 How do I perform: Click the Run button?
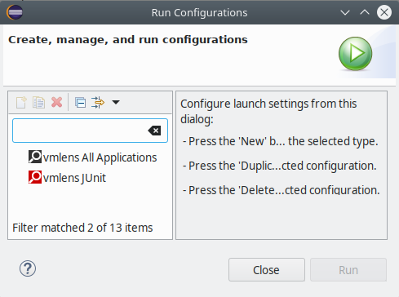348,270
